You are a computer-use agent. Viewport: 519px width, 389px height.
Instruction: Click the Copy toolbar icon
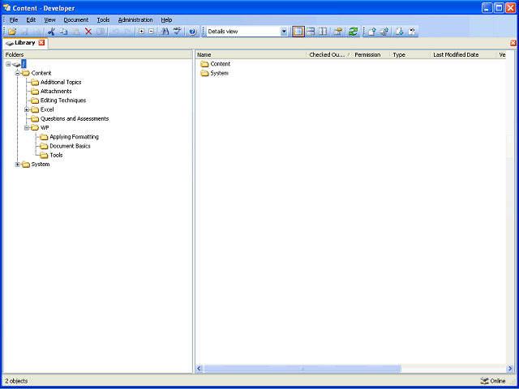point(63,32)
